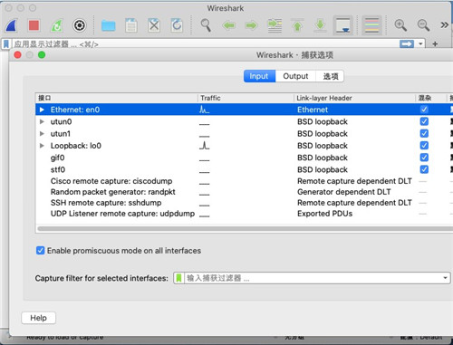Toggle promiscuous checkbox for utun0
This screenshot has width=453, height=345.
click(x=424, y=121)
